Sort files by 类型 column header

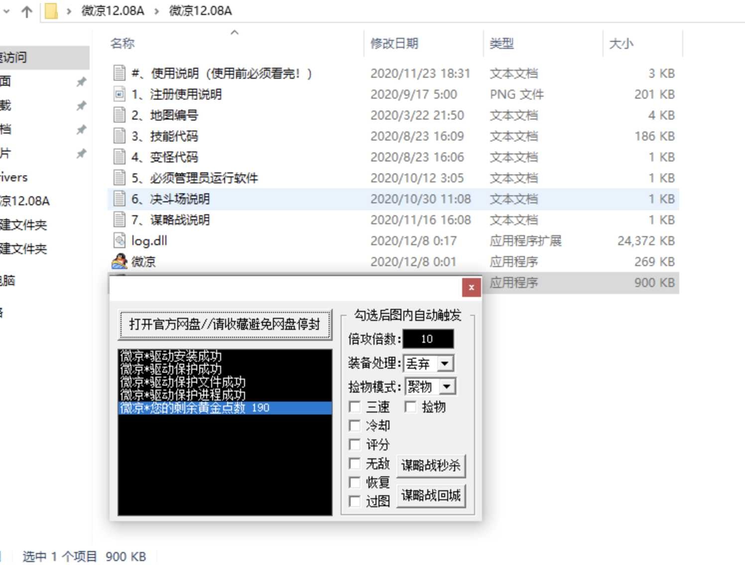click(x=501, y=44)
